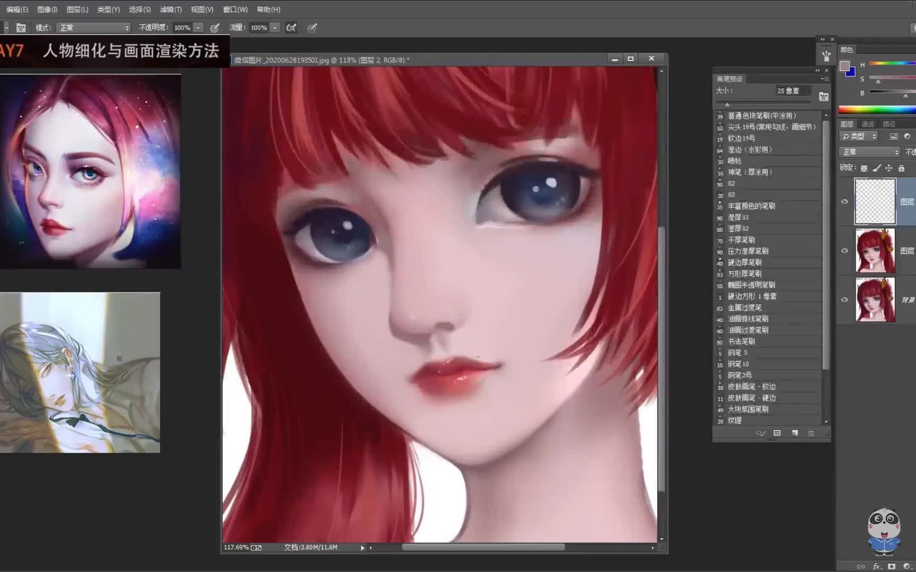This screenshot has width=916, height=572.
Task: Lock transparent pixels of the layer
Action: pyautogui.click(x=864, y=168)
